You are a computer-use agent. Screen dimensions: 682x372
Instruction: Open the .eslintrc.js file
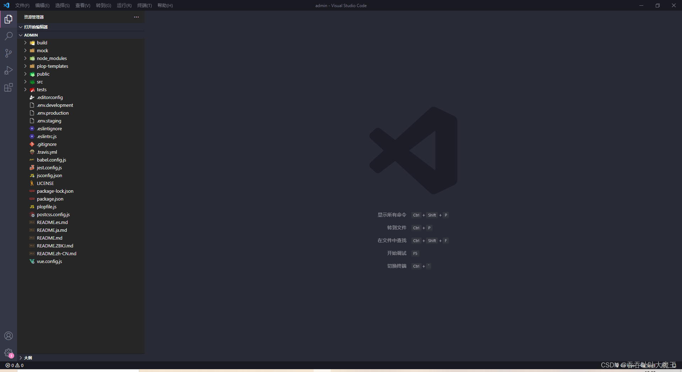tap(81, 136)
